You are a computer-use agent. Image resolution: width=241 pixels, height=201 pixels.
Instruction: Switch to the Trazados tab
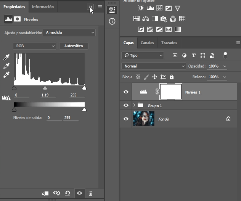169,43
